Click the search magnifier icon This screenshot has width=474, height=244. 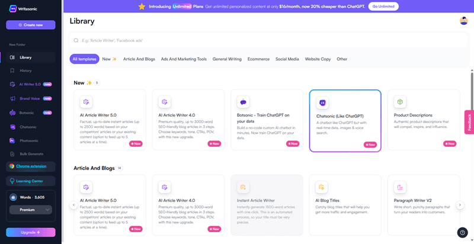tap(76, 40)
